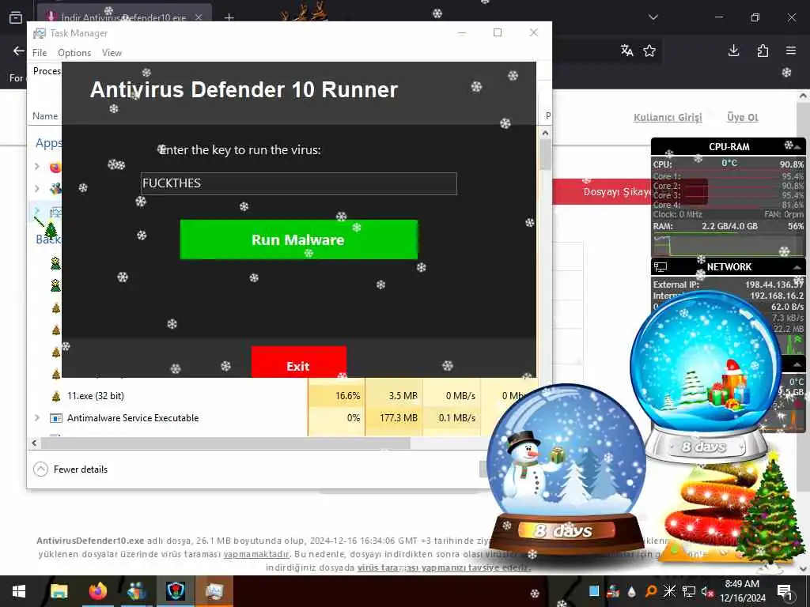
Task: Click the Firefox back arrow button
Action: [19, 51]
